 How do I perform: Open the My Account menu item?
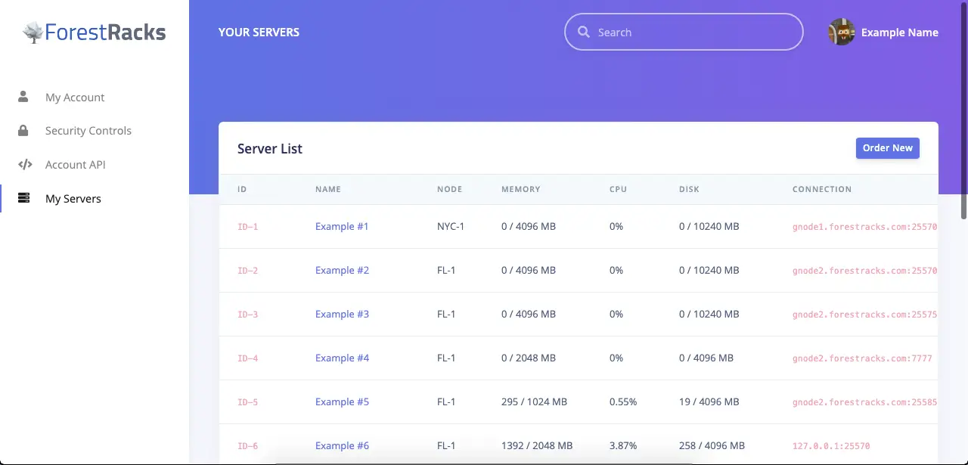click(x=75, y=98)
